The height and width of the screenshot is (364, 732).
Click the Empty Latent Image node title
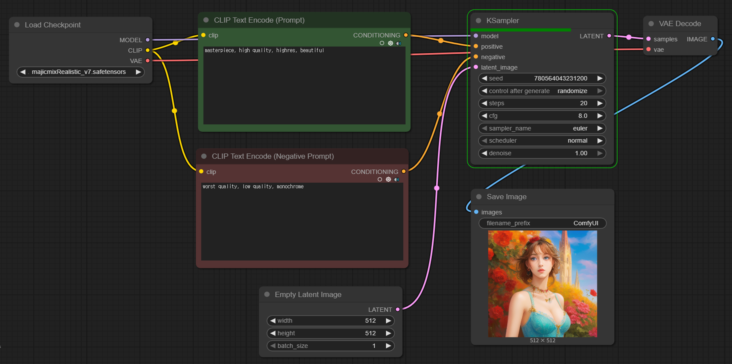click(308, 295)
